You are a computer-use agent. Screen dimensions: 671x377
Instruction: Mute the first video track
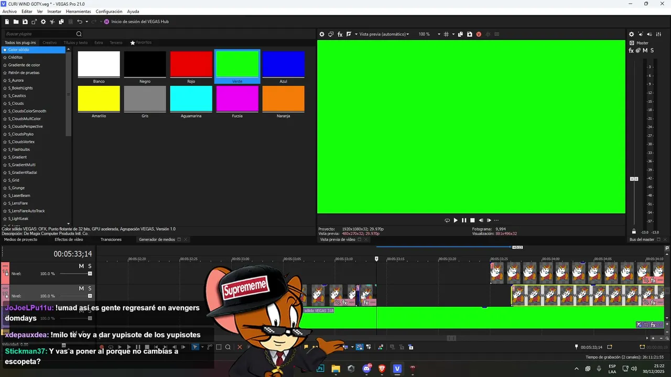pos(81,266)
